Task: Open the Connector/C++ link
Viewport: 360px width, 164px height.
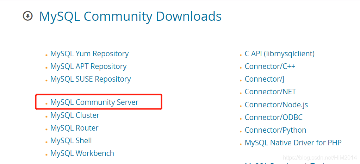Action: [x=270, y=67]
